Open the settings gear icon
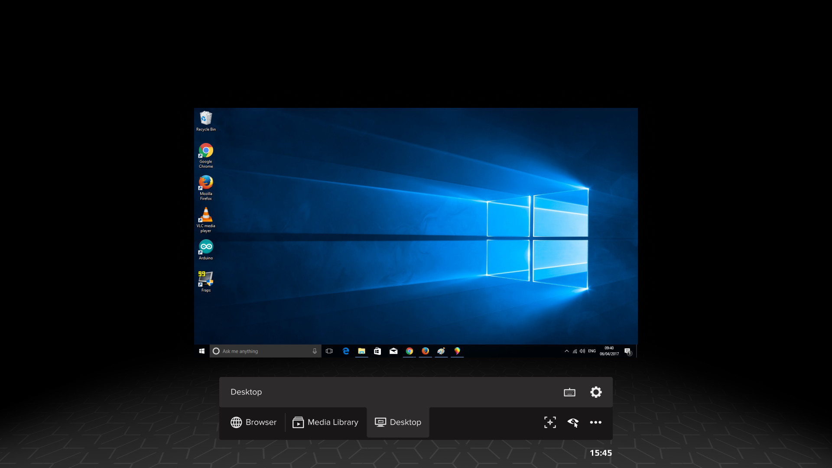The image size is (832, 468). (x=596, y=392)
